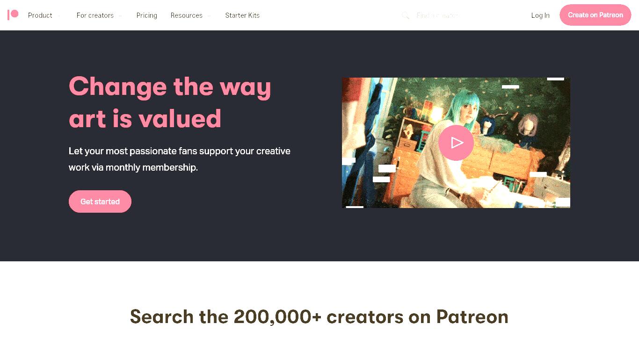Click the Search the 200,000+ creators heading
The width and height of the screenshot is (639, 345).
[x=319, y=316]
